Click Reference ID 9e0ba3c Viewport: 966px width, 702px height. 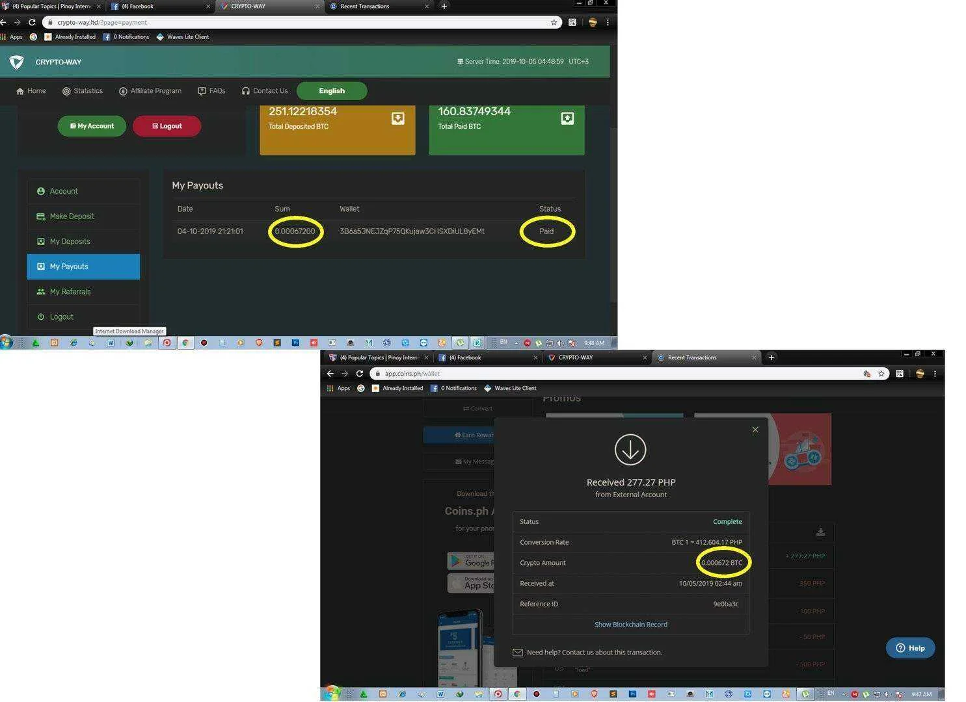click(x=726, y=604)
